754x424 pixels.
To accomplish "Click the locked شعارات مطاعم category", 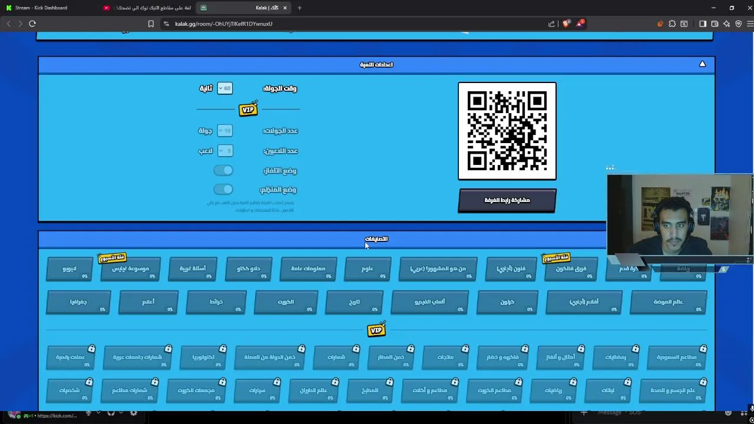I will pos(130,390).
